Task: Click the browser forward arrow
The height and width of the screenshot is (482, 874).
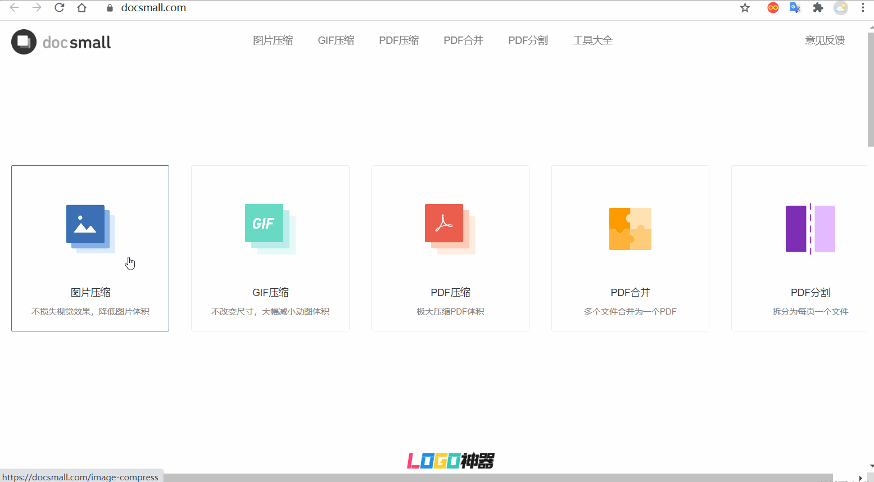Action: click(x=37, y=8)
